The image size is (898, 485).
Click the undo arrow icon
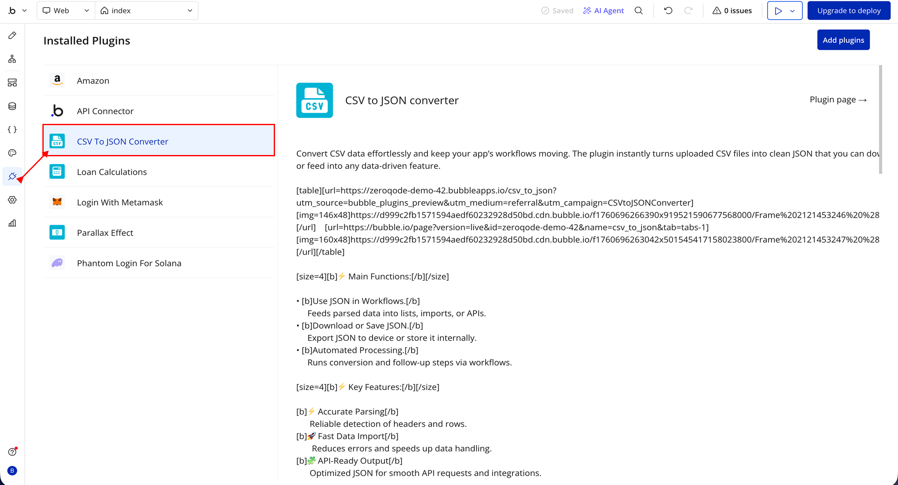(x=668, y=11)
